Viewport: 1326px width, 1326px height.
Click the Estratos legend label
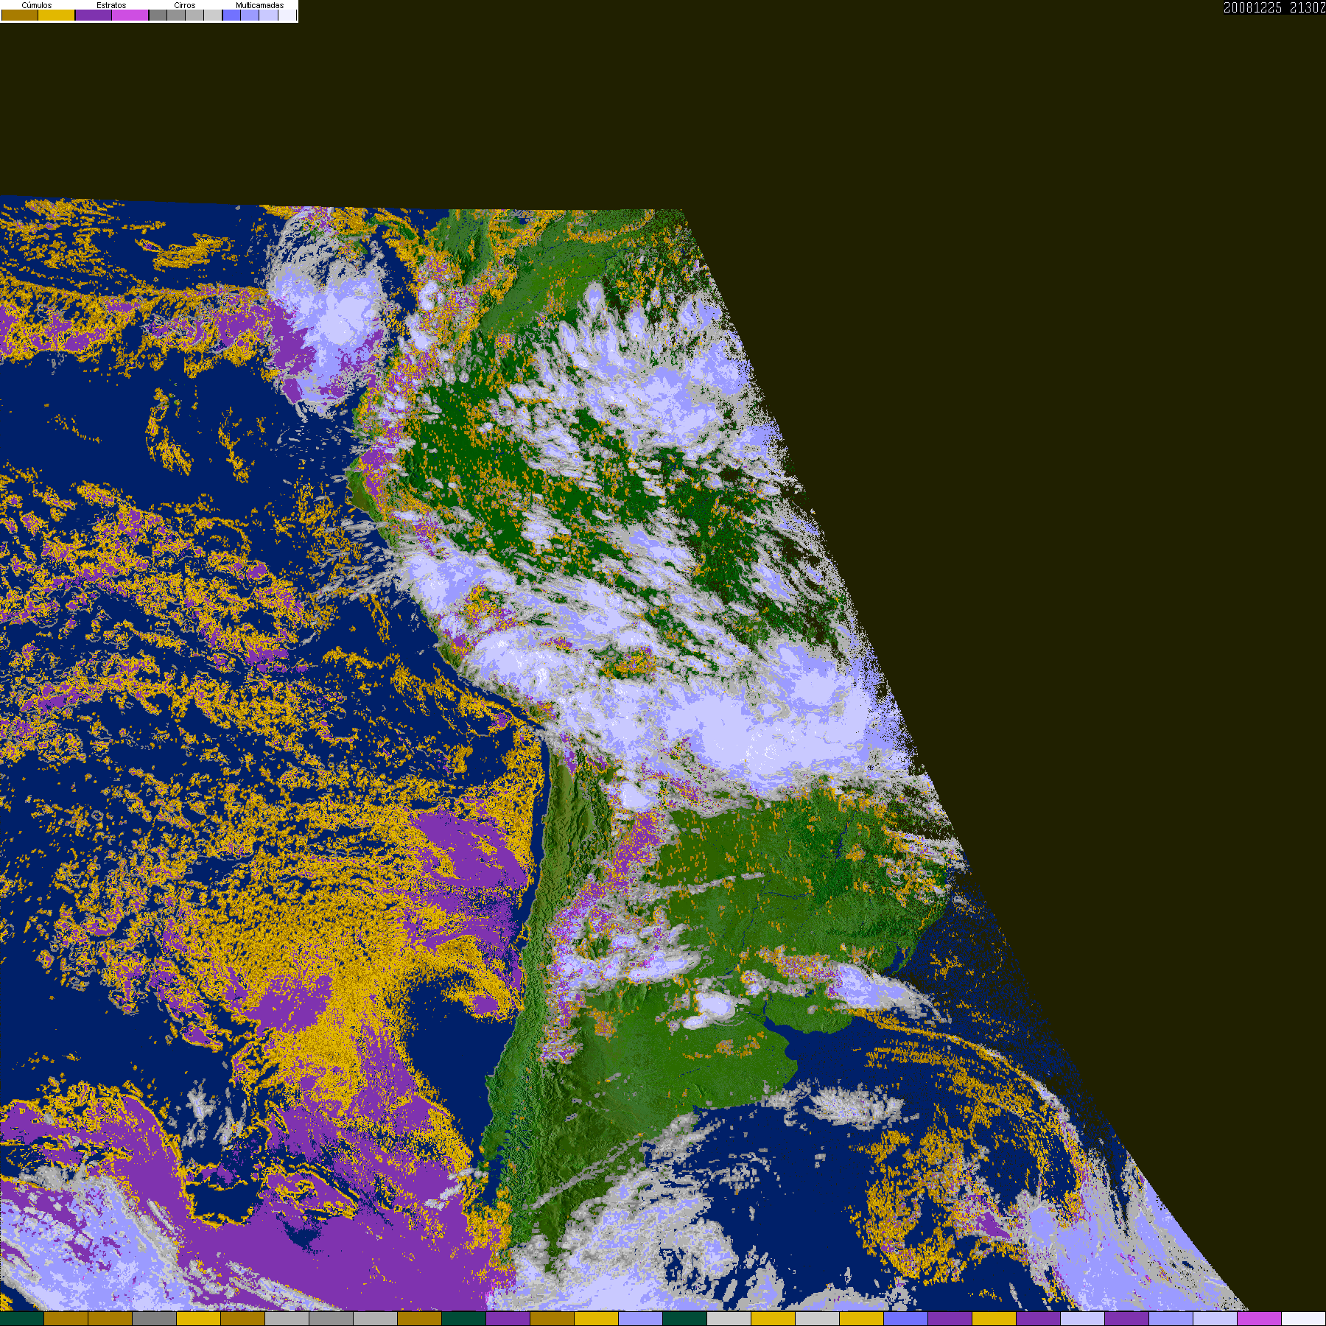coord(111,5)
